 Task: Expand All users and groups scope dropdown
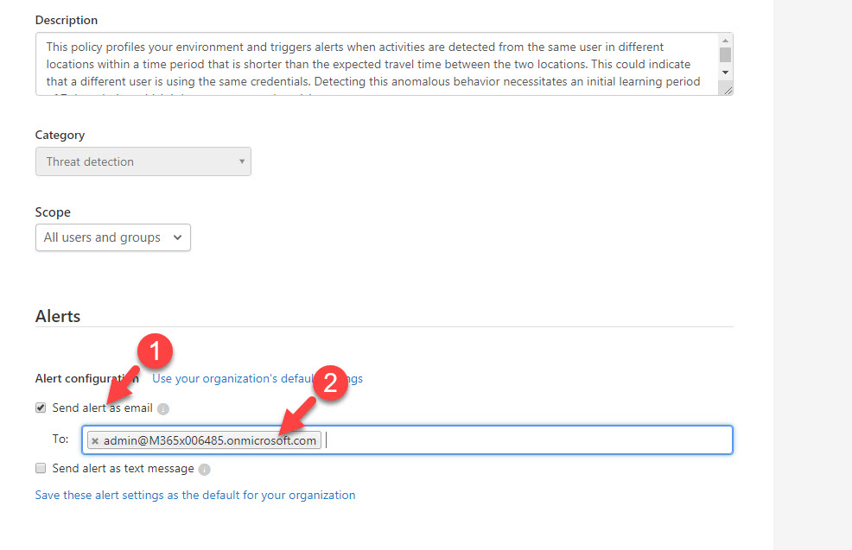(112, 237)
